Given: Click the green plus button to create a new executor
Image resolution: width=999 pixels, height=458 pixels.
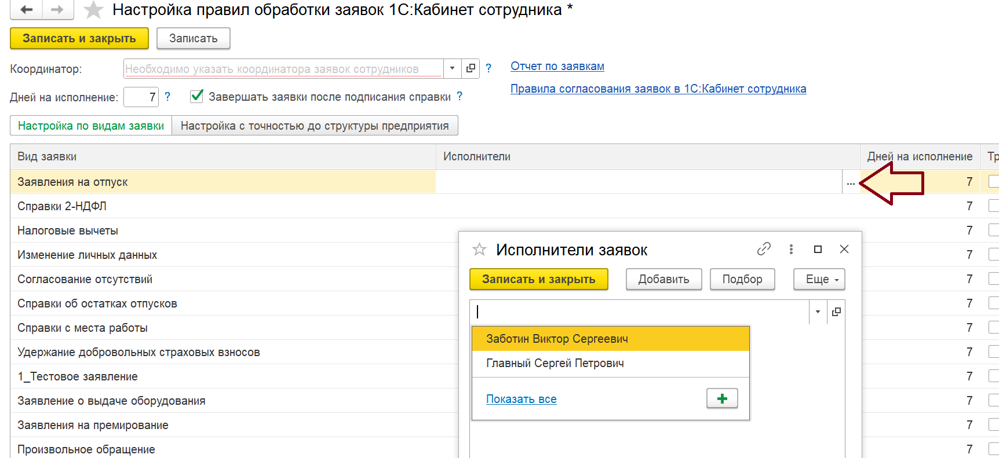Looking at the screenshot, I should pyautogui.click(x=722, y=398).
